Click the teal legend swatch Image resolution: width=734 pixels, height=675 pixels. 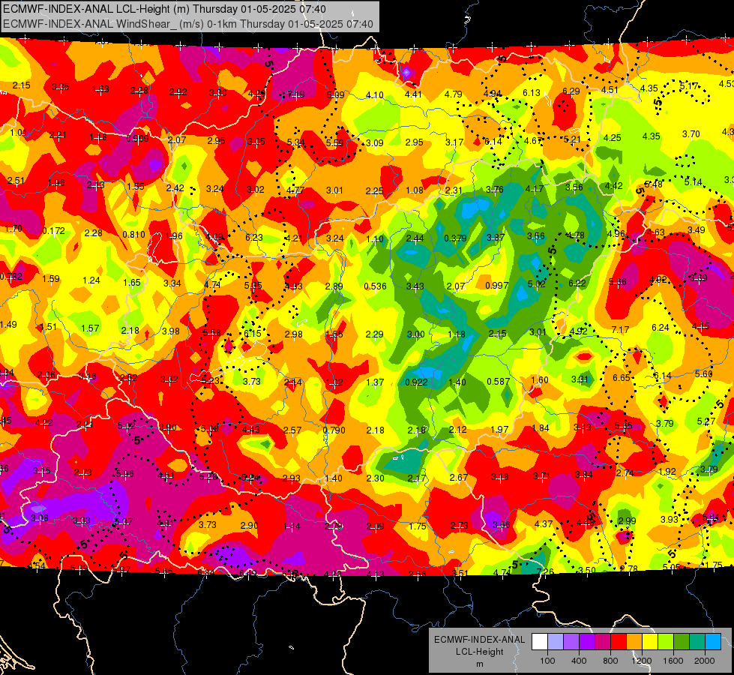697,642
